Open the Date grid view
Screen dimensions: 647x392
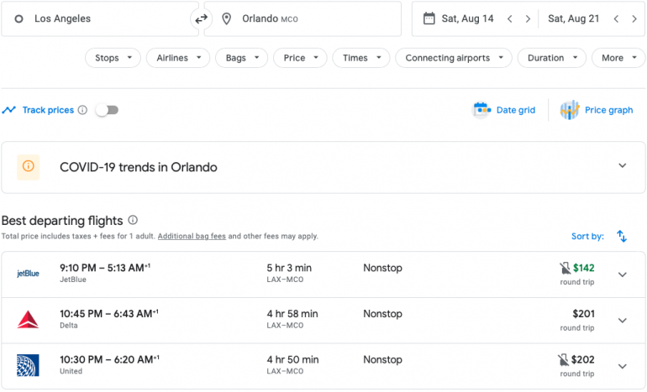click(x=504, y=110)
